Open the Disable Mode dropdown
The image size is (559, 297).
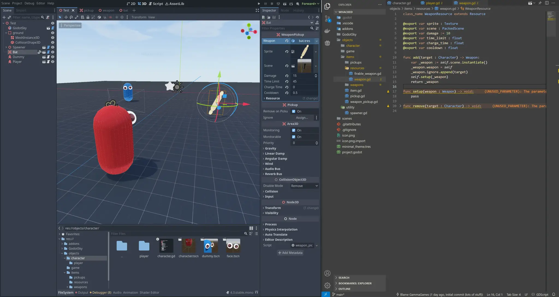point(304,186)
